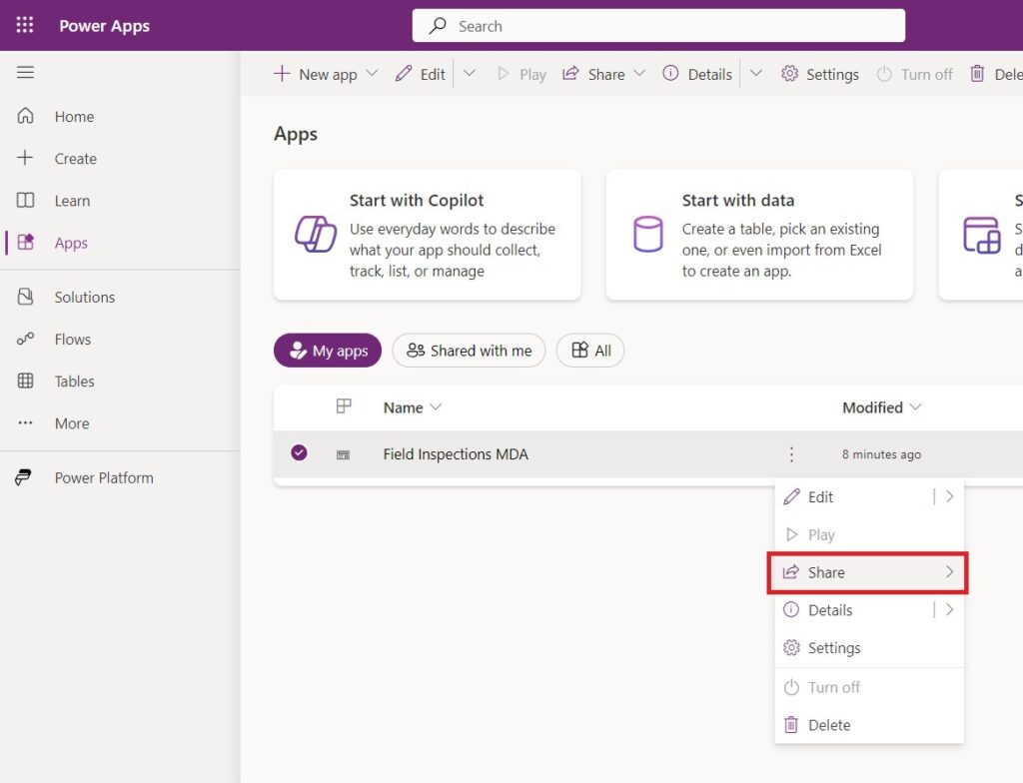
Task: Click the Settings gear in the toolbar
Action: [x=820, y=74]
